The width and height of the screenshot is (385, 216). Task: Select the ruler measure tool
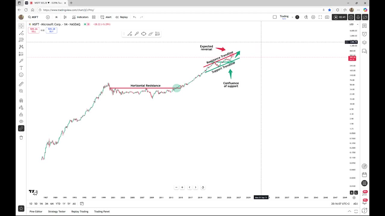[x=21, y=84]
